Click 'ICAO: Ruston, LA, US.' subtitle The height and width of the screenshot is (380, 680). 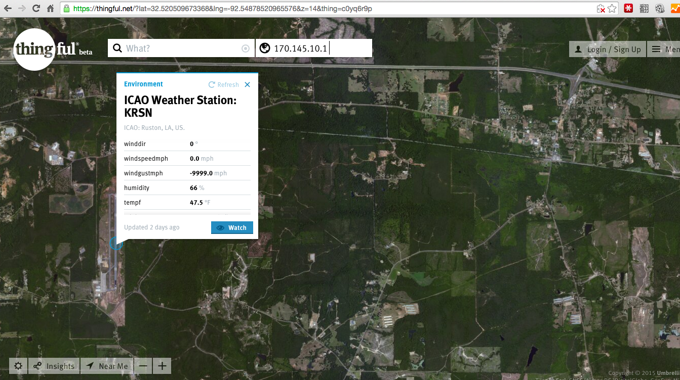coord(154,128)
